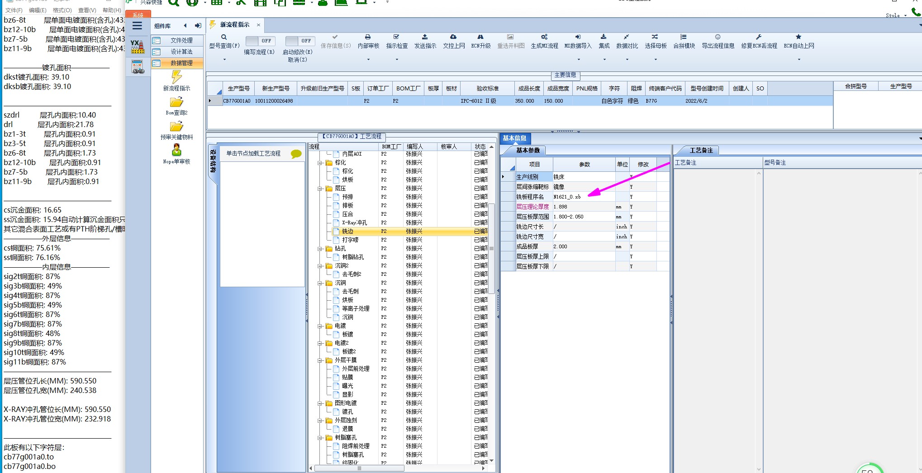Click the hamburger menu icon
Screen dimensions: 922x473
point(137,26)
